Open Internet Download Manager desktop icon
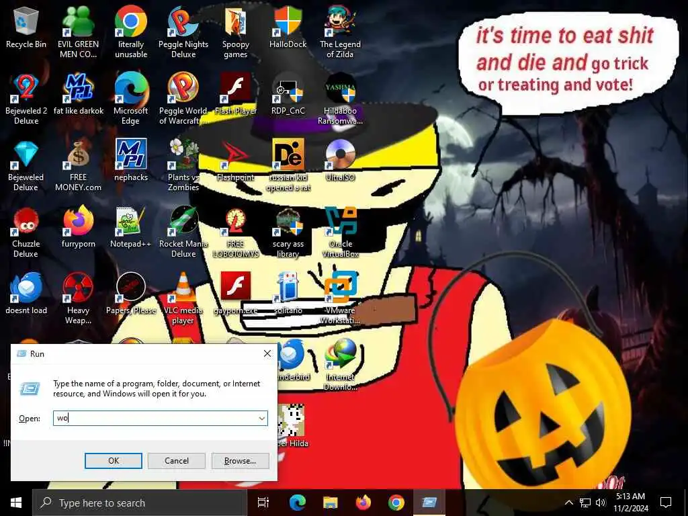The image size is (688, 516). [x=340, y=365]
